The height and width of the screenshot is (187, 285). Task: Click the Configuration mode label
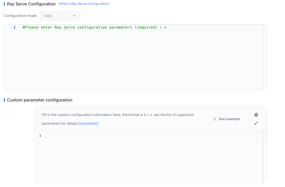(20, 16)
